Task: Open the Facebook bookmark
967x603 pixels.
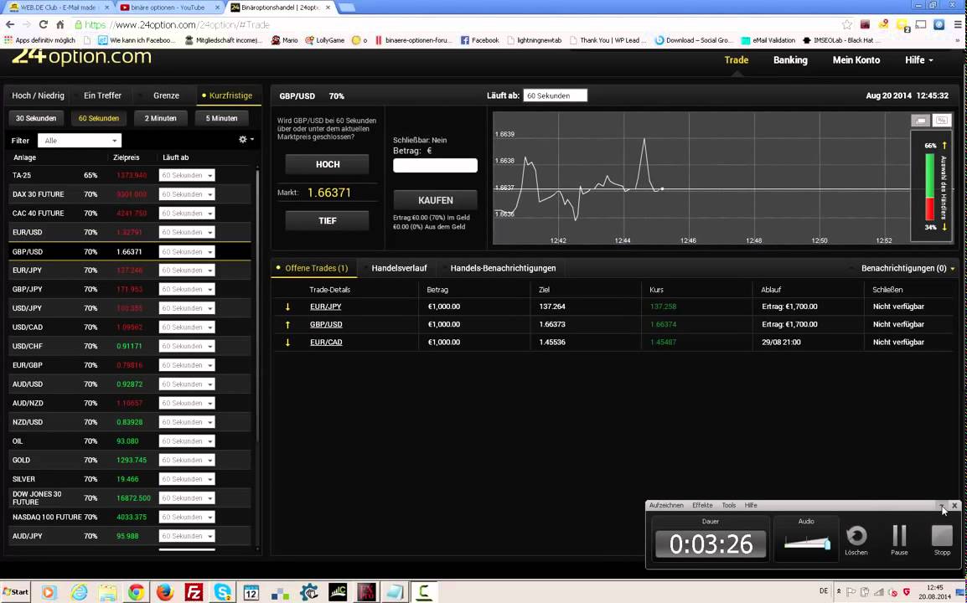Action: [480, 40]
